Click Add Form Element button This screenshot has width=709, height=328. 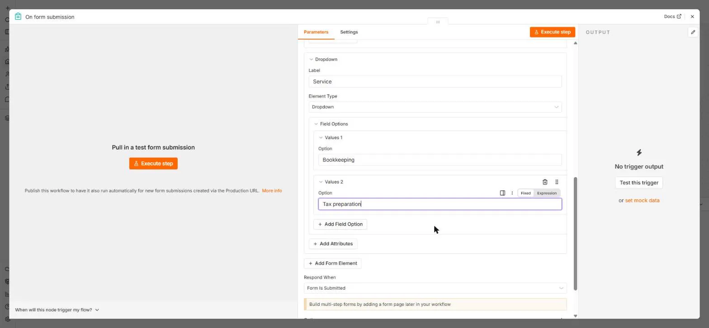pos(333,263)
